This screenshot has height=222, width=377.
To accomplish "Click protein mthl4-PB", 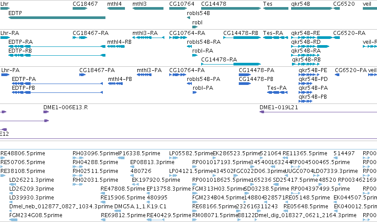I will pyautogui.click(x=120, y=79).
